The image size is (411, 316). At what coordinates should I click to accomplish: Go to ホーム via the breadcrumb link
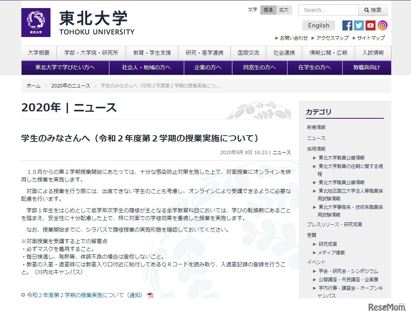click(33, 86)
